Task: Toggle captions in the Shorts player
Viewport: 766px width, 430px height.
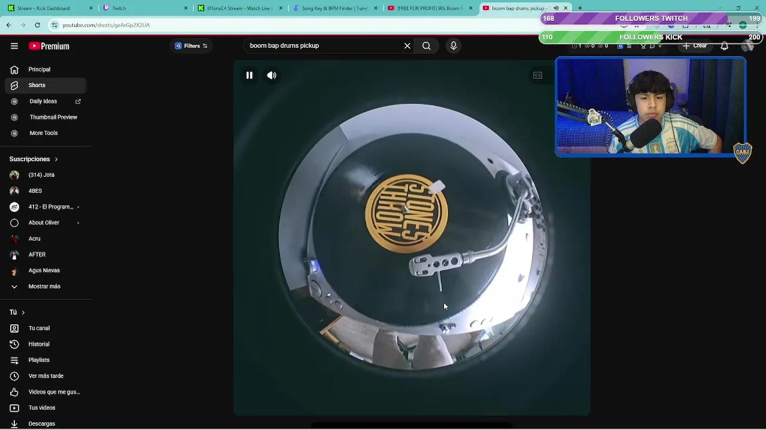Action: click(537, 75)
